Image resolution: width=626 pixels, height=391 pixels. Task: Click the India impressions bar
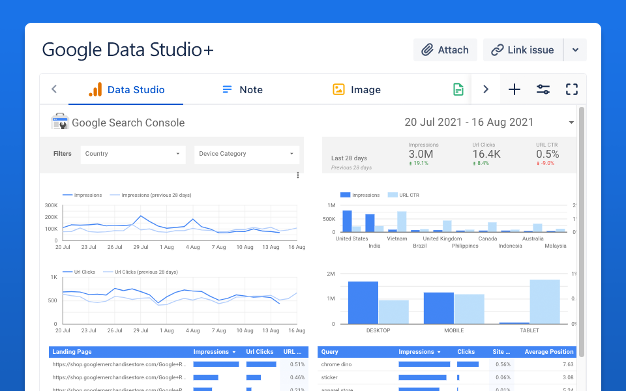click(x=370, y=223)
